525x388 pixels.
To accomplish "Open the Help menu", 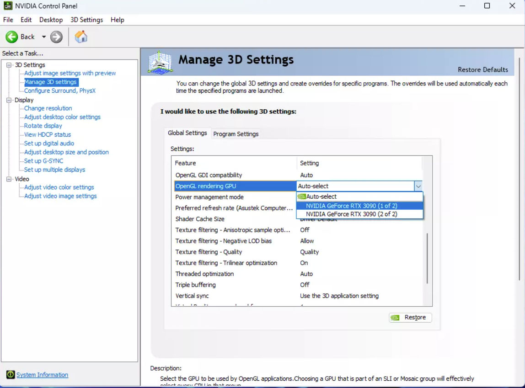I will [x=117, y=20].
